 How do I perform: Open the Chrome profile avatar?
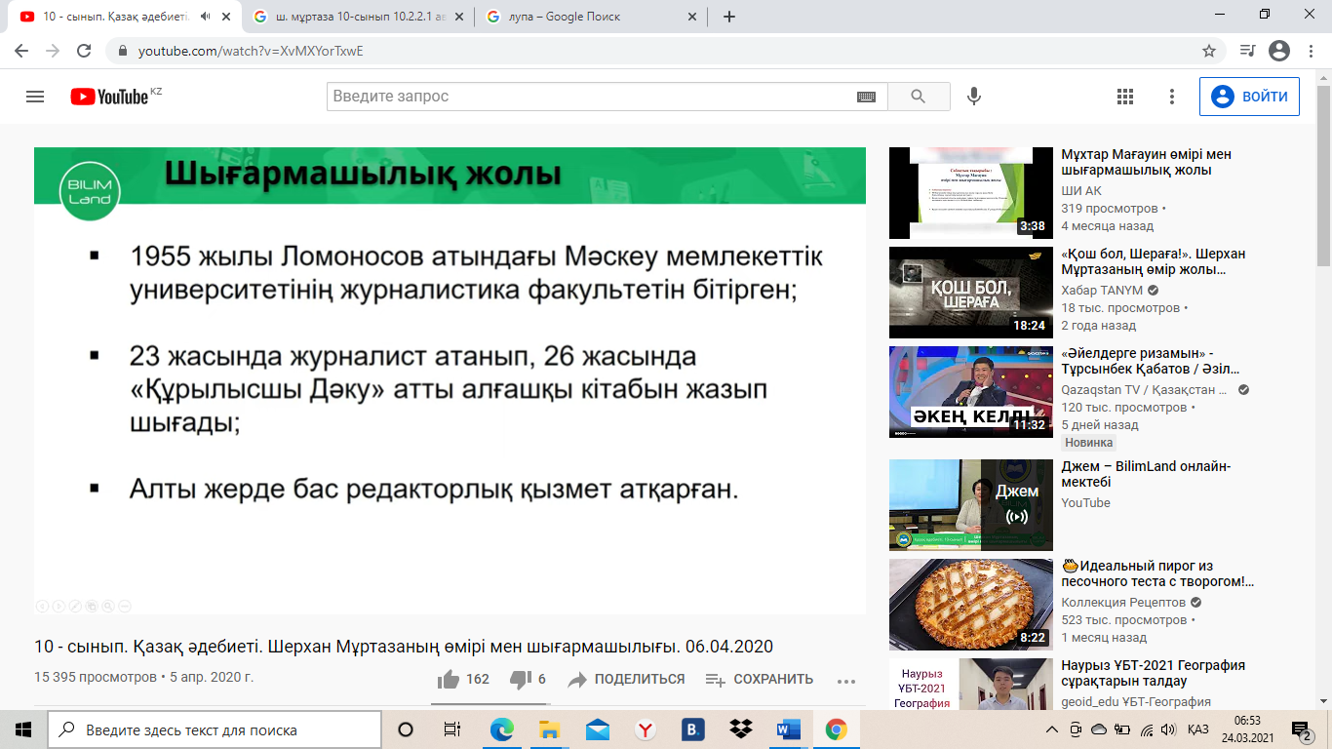click(x=1279, y=51)
